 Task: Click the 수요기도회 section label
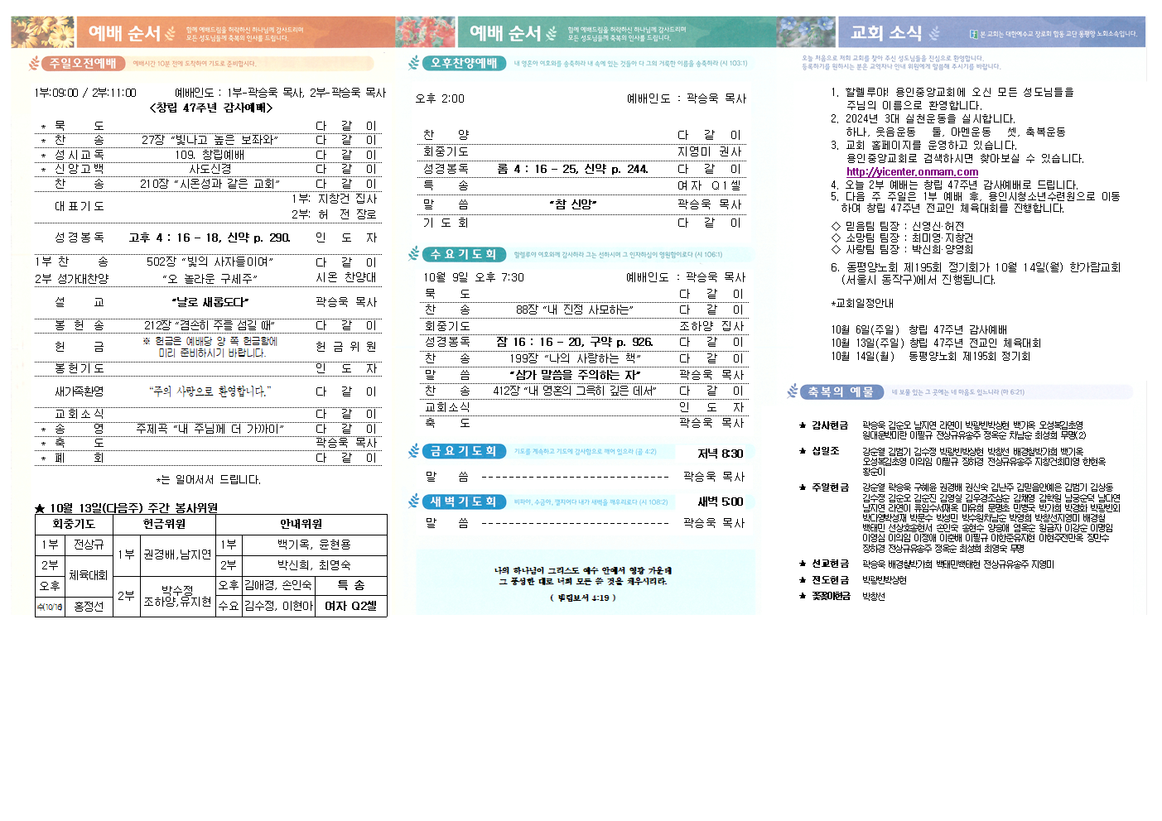(x=463, y=254)
